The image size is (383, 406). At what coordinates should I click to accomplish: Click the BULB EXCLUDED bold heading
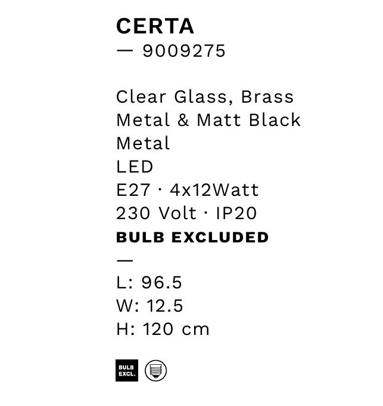click(192, 237)
